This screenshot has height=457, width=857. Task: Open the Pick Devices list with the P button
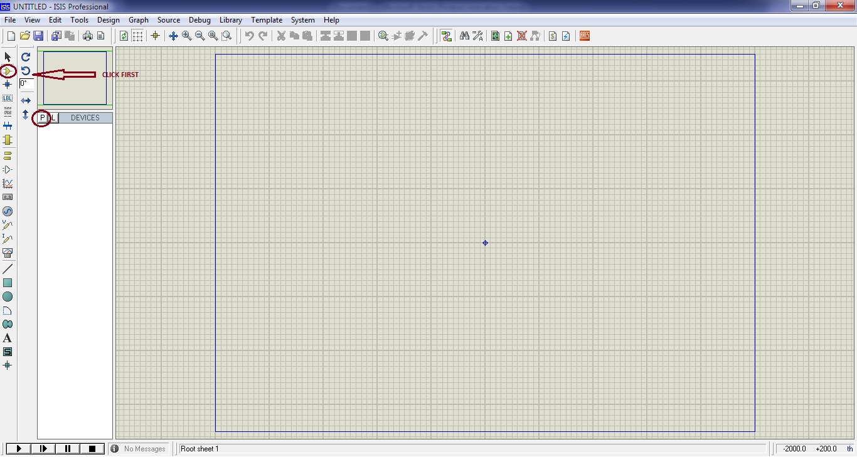(x=43, y=117)
